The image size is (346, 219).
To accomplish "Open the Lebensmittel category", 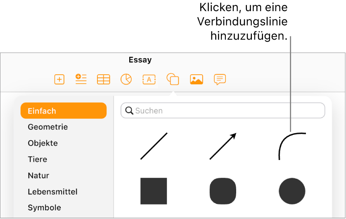I will [53, 192].
